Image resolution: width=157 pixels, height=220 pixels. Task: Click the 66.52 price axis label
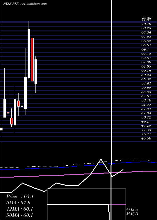pos(146,41)
